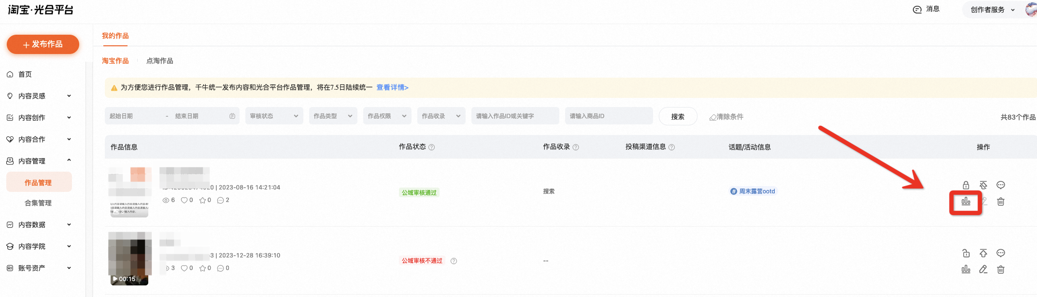Click the star favorites icon of the 2023-08-16 work
Viewport: 1037px width, 297px height.
tap(202, 200)
